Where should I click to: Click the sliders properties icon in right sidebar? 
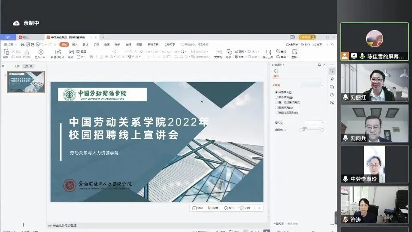click(x=332, y=71)
